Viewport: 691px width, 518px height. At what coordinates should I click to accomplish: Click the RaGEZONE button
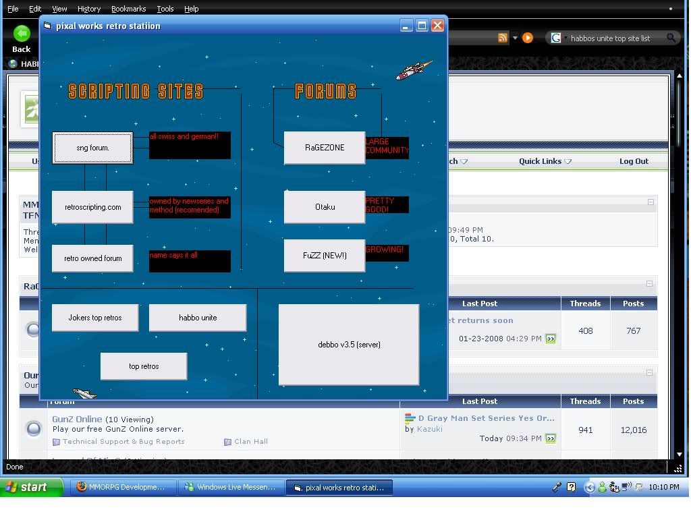coord(324,148)
